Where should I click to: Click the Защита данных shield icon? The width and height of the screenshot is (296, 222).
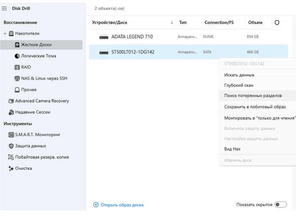tap(11, 146)
